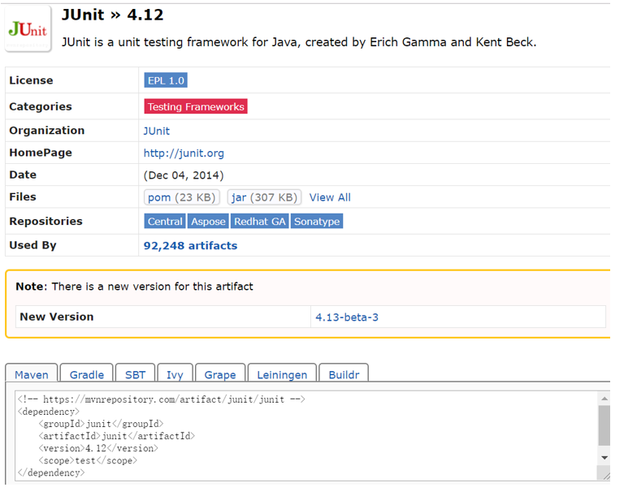
Task: Click the License row label
Action: 31,80
